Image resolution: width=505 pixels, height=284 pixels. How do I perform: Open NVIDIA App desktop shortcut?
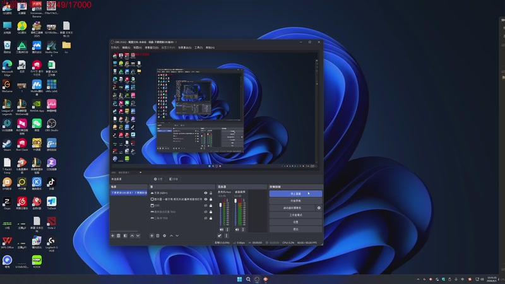(x=37, y=105)
